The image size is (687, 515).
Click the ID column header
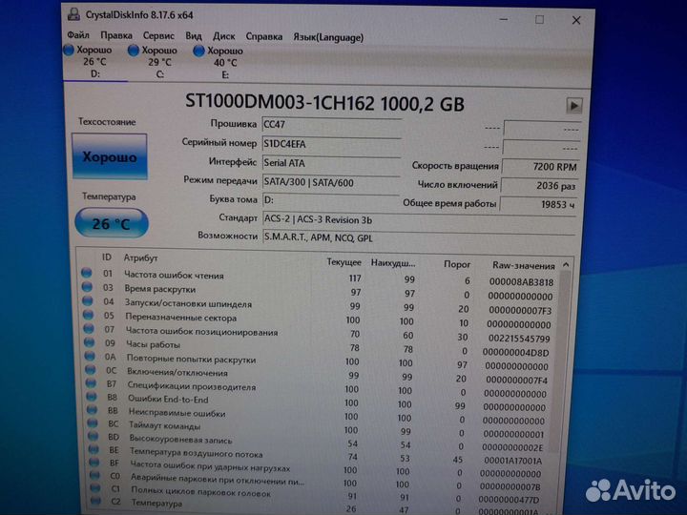107,257
